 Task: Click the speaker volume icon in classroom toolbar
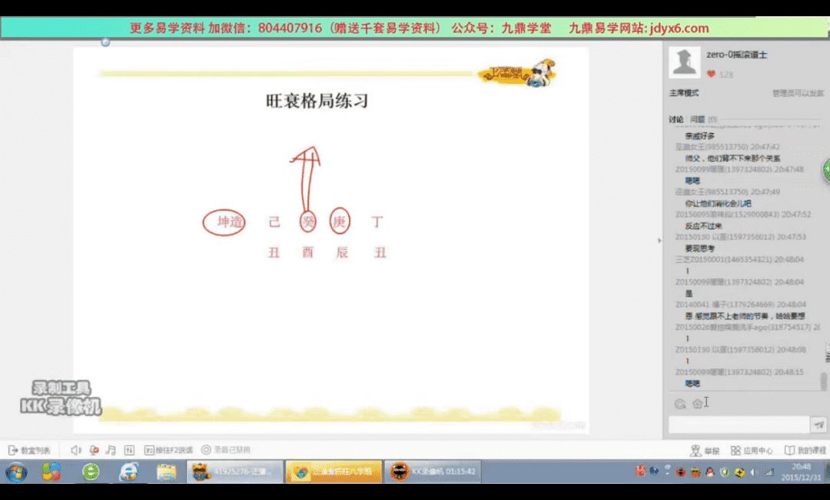75,450
